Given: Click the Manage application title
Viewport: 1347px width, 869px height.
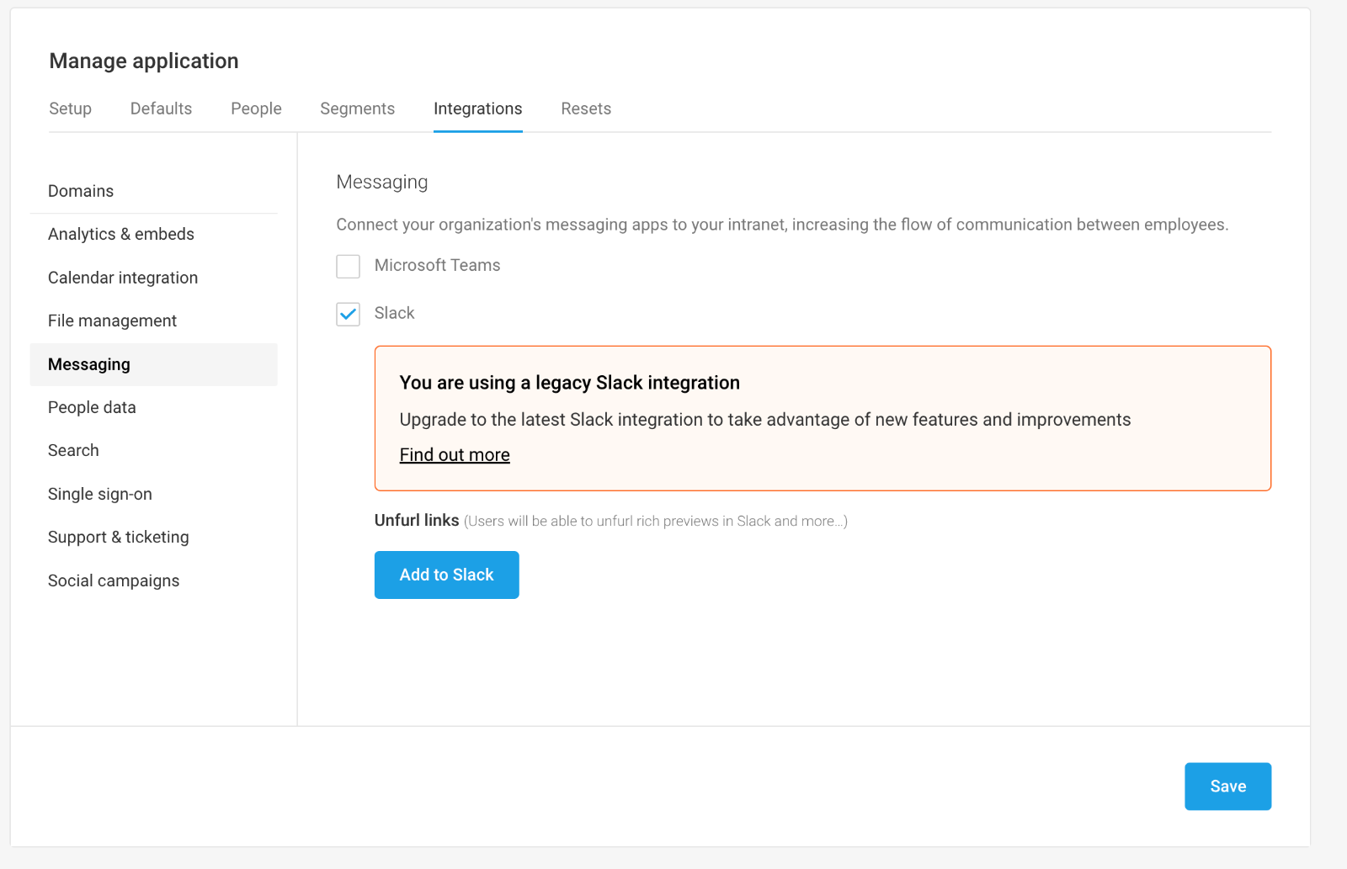Looking at the screenshot, I should pyautogui.click(x=144, y=61).
